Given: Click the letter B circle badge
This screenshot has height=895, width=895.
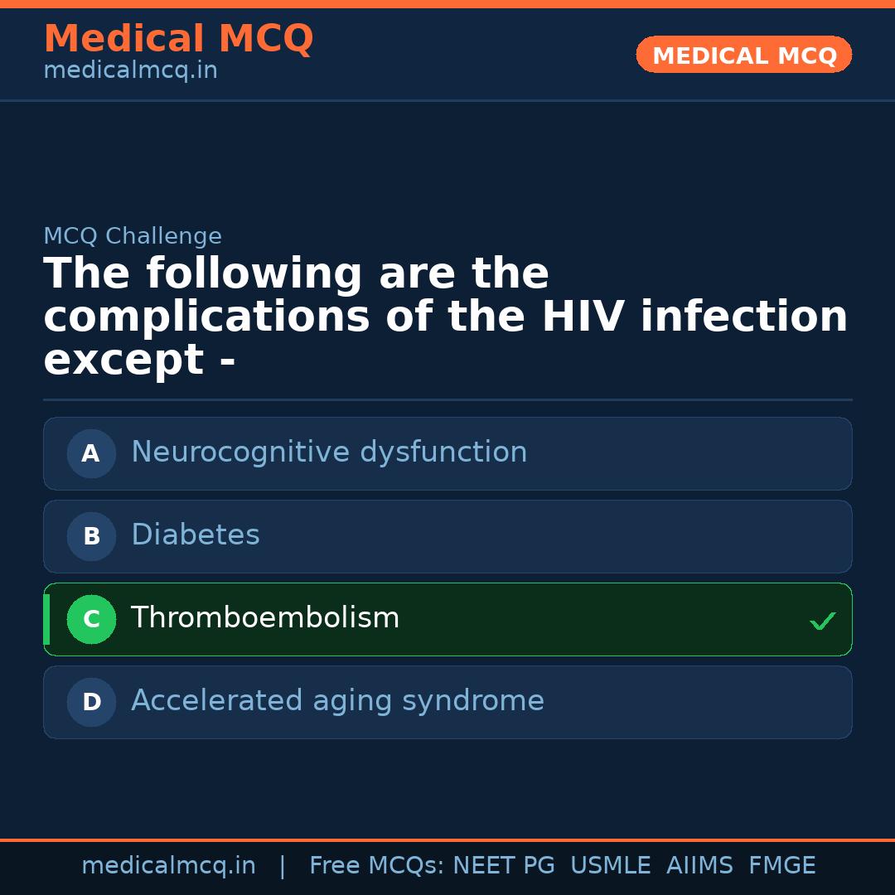Looking at the screenshot, I should (x=91, y=536).
